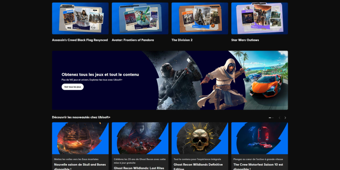
Task: Open the Star Wars Outlaws folder thumbnail
Action: (x=260, y=18)
